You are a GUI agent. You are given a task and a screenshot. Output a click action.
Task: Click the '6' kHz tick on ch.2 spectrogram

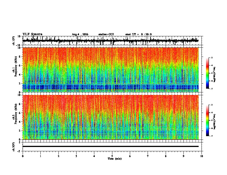click(20, 113)
